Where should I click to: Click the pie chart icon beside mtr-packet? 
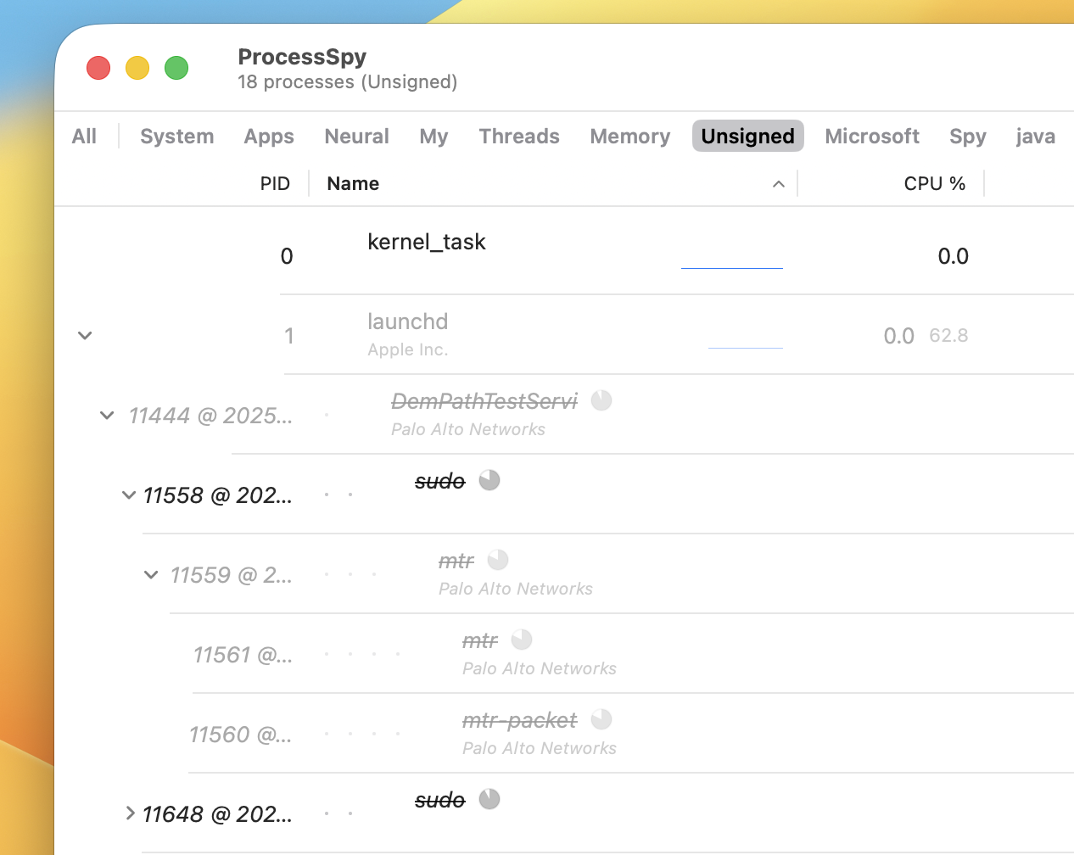[601, 718]
